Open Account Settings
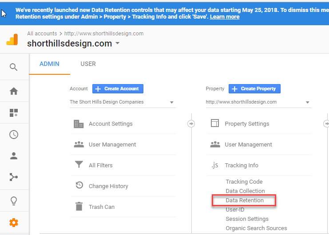 point(111,124)
